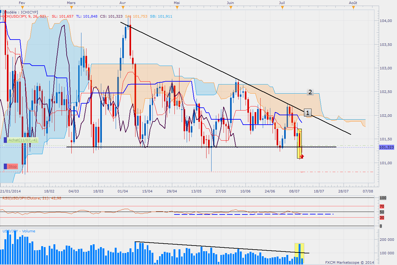The image size is (397, 265).
Task: Click the RSI 30 level label
Action: click(x=382, y=218)
